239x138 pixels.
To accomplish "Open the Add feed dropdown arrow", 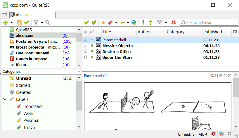I will tap(12, 23).
